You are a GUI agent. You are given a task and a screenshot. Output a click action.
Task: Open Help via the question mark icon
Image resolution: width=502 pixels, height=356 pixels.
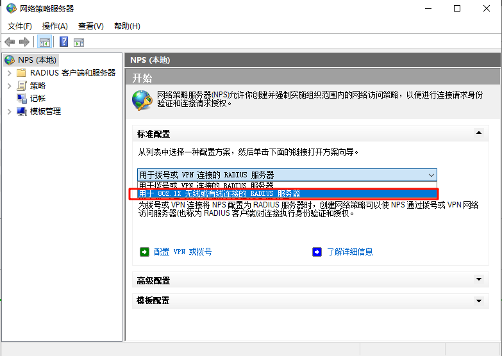coord(63,42)
